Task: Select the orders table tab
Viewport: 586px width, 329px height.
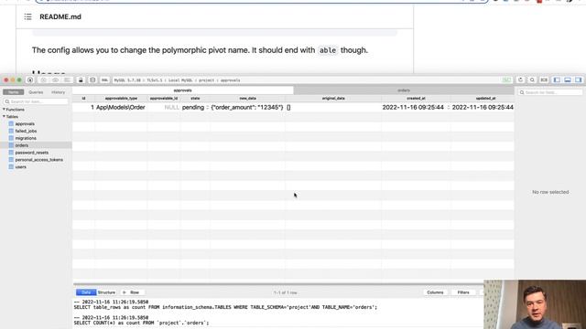Action: [x=404, y=90]
